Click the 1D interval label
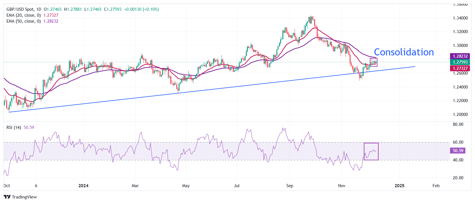 [39, 9]
